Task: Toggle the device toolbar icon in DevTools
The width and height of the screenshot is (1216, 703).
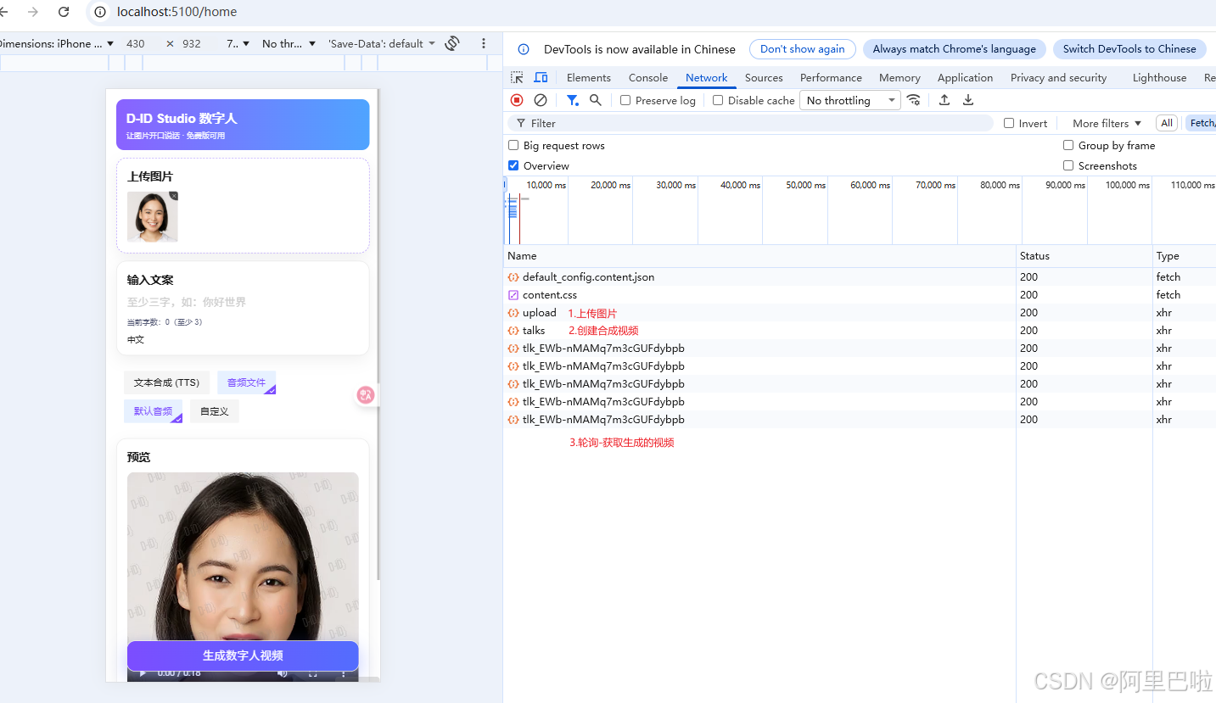Action: pyautogui.click(x=541, y=77)
